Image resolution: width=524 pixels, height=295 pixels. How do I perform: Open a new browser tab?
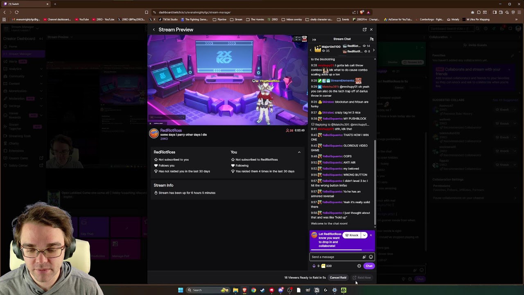tap(55, 4)
